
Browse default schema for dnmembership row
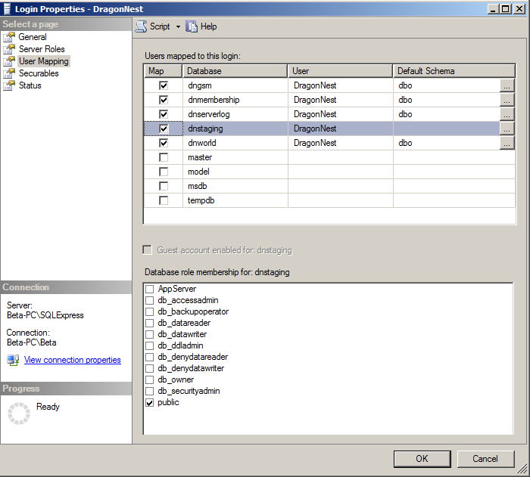point(507,100)
